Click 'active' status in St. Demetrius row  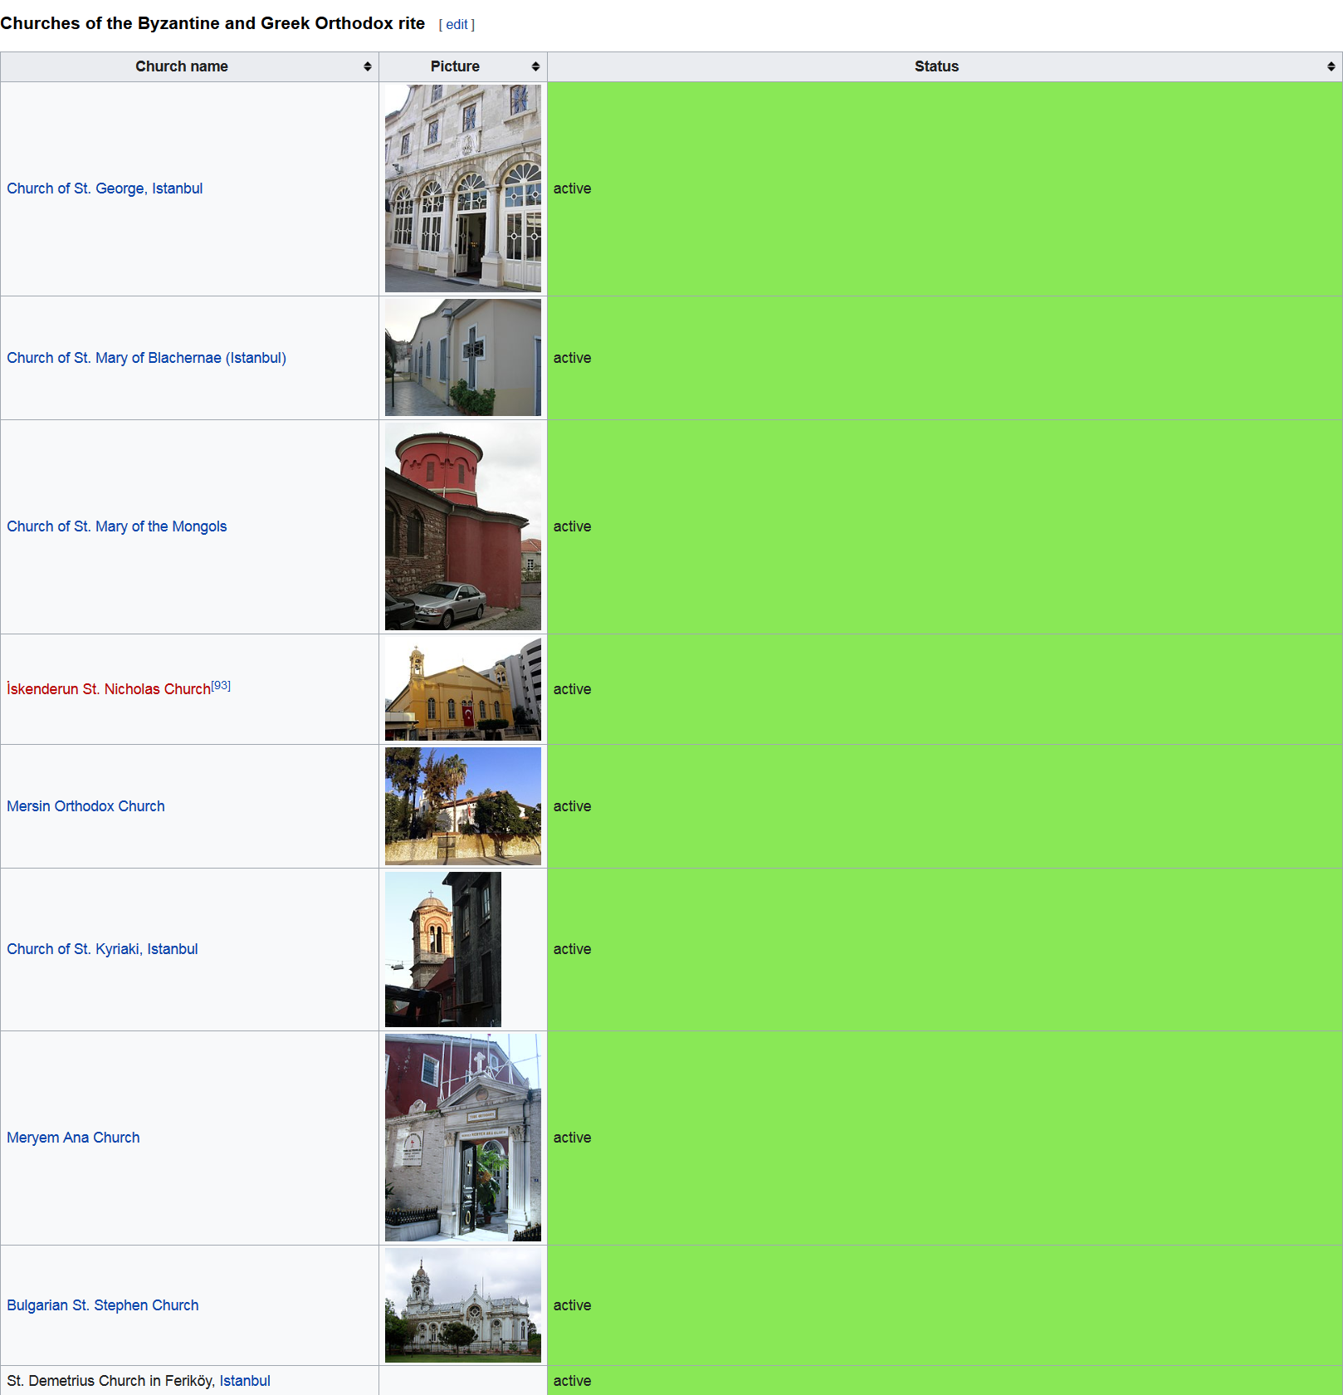click(573, 1381)
